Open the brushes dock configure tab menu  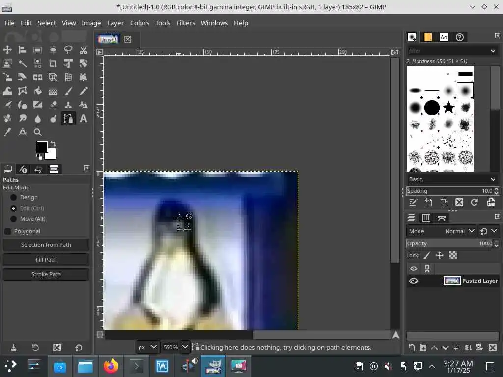(497, 36)
